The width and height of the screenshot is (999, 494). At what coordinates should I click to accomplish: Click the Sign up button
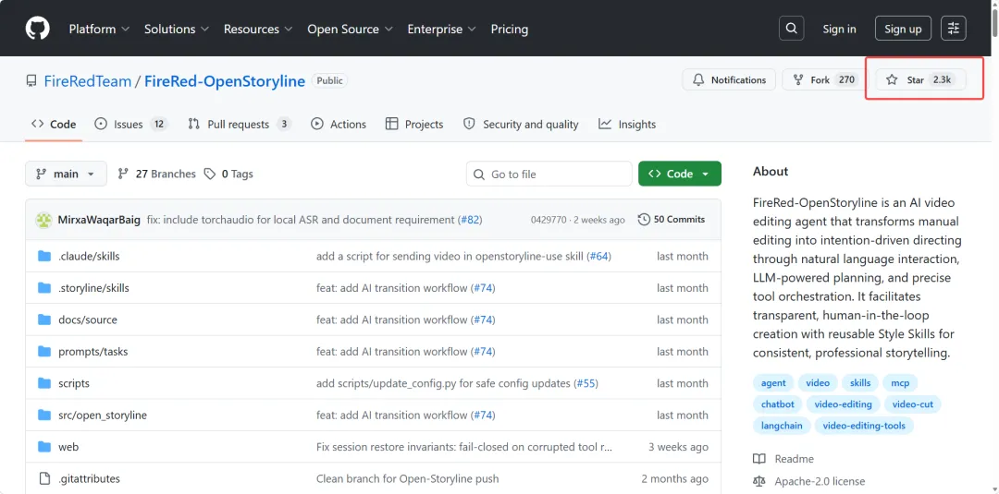[x=902, y=29]
